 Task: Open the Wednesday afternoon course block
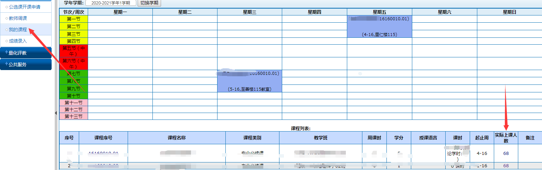point(249,81)
